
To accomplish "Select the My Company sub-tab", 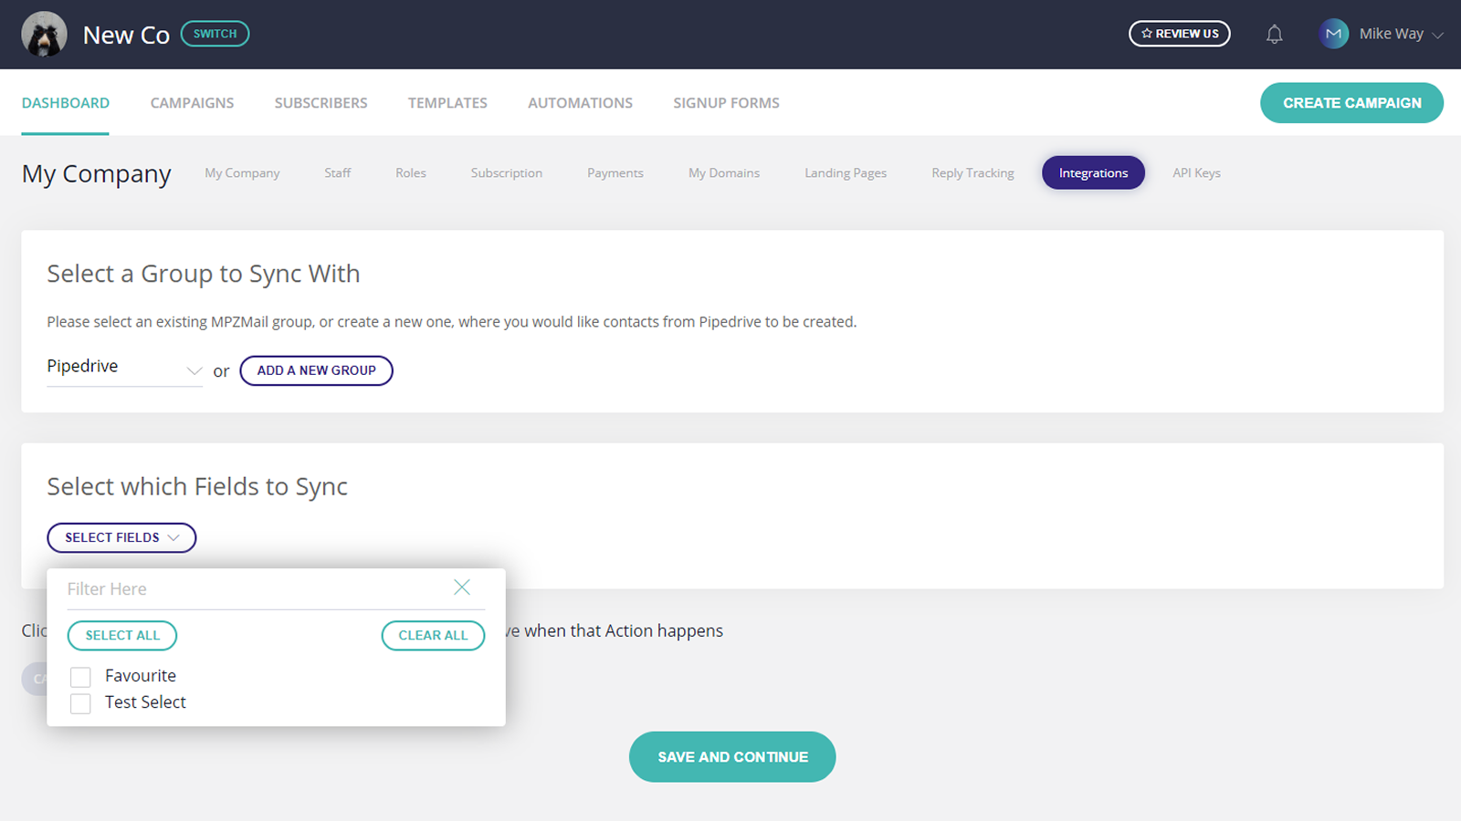I will tap(242, 172).
